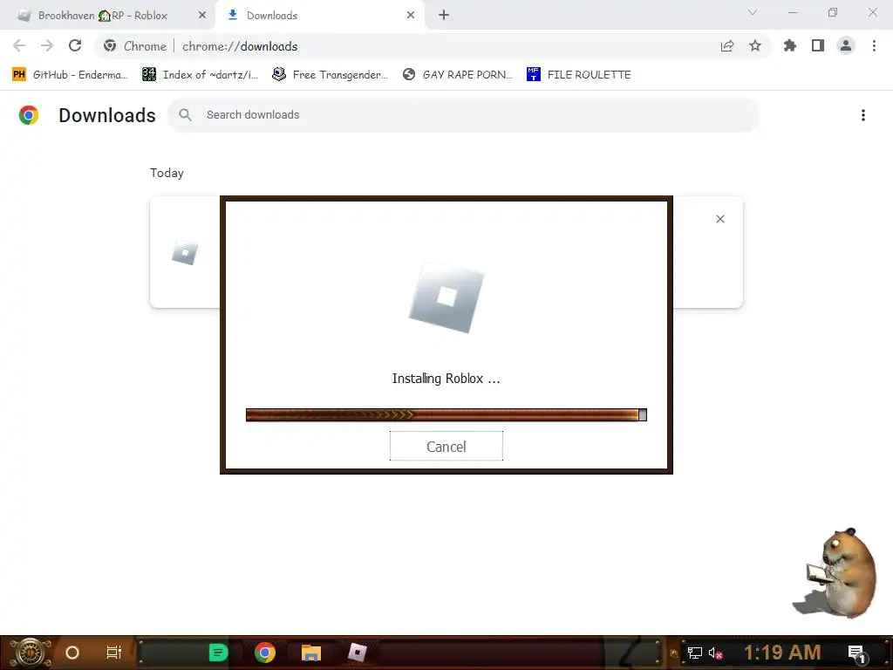Viewport: 893px width, 670px height.
Task: Open the Chrome side panel
Action: pyautogui.click(x=818, y=45)
